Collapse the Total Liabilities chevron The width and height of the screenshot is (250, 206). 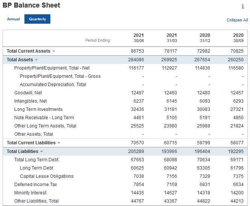point(41,151)
